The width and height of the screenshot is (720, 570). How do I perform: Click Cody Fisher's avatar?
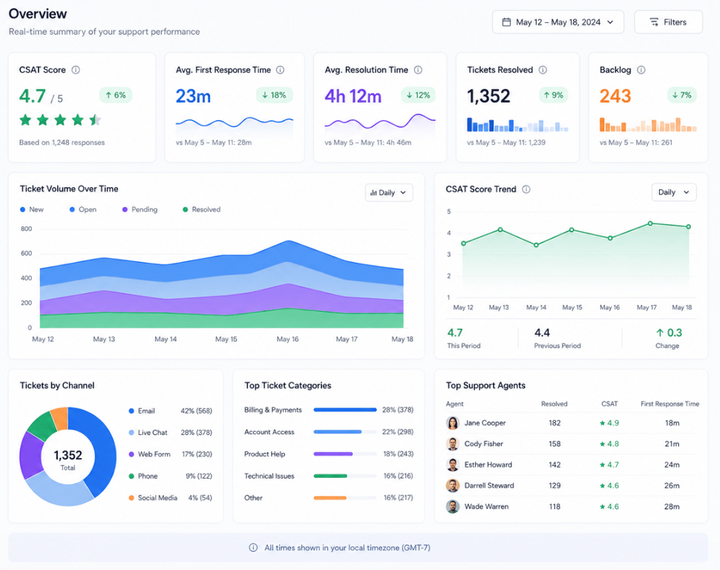click(x=453, y=444)
